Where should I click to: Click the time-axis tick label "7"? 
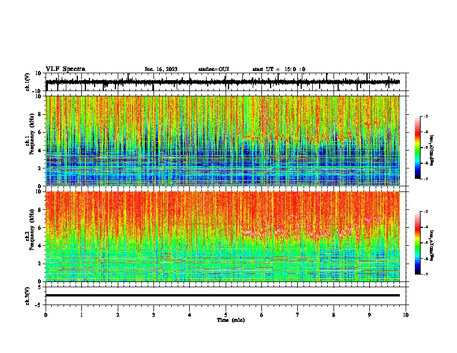click(298, 315)
